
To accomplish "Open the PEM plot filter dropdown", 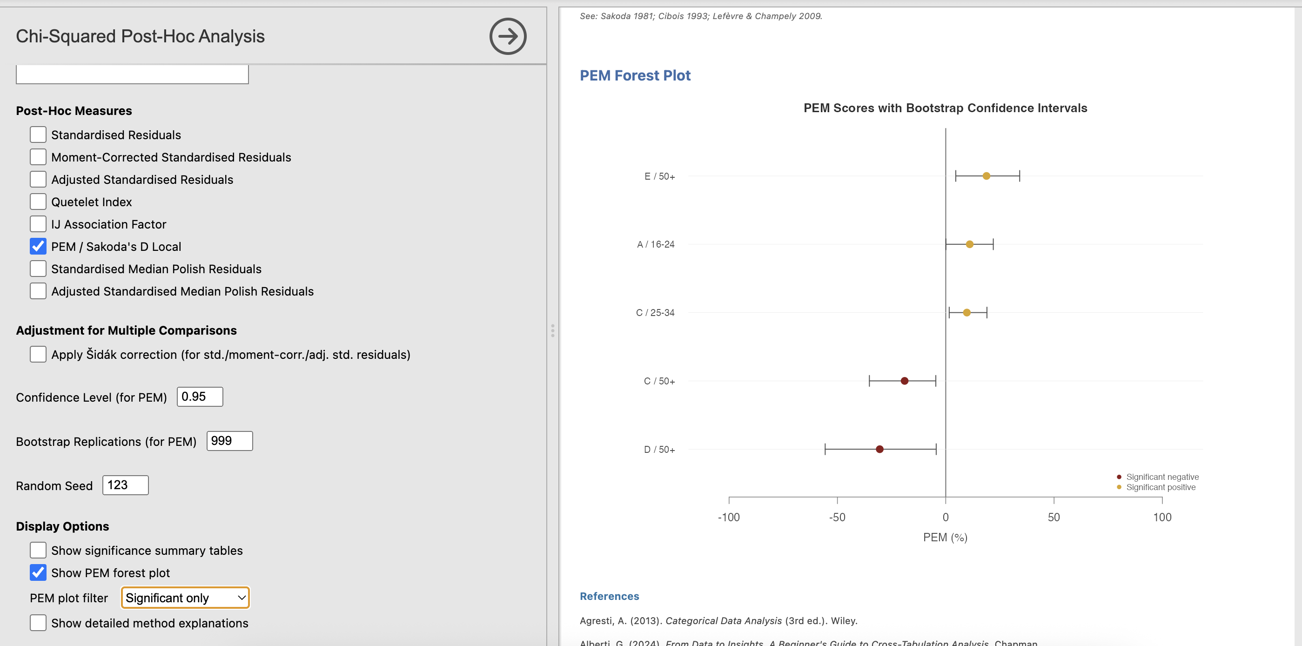I will (185, 598).
